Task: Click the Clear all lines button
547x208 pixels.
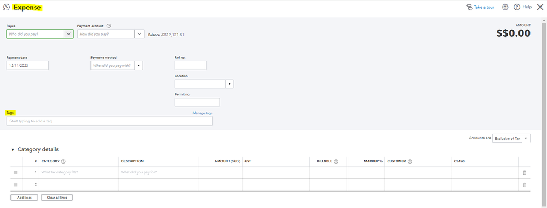Action: coord(57,198)
